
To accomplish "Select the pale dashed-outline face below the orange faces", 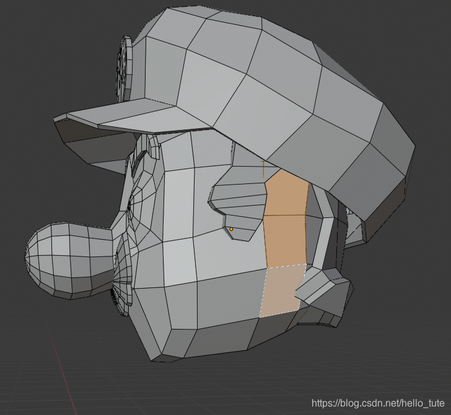I will tap(282, 290).
